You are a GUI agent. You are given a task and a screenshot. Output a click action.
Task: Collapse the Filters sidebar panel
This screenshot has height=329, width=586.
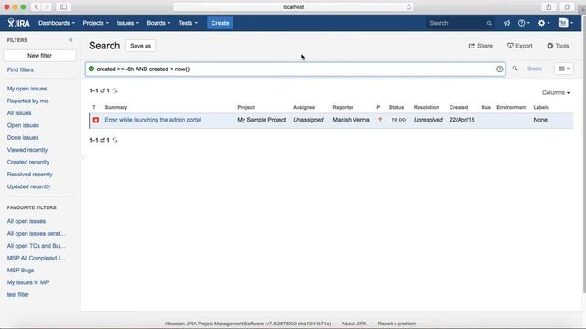click(71, 40)
